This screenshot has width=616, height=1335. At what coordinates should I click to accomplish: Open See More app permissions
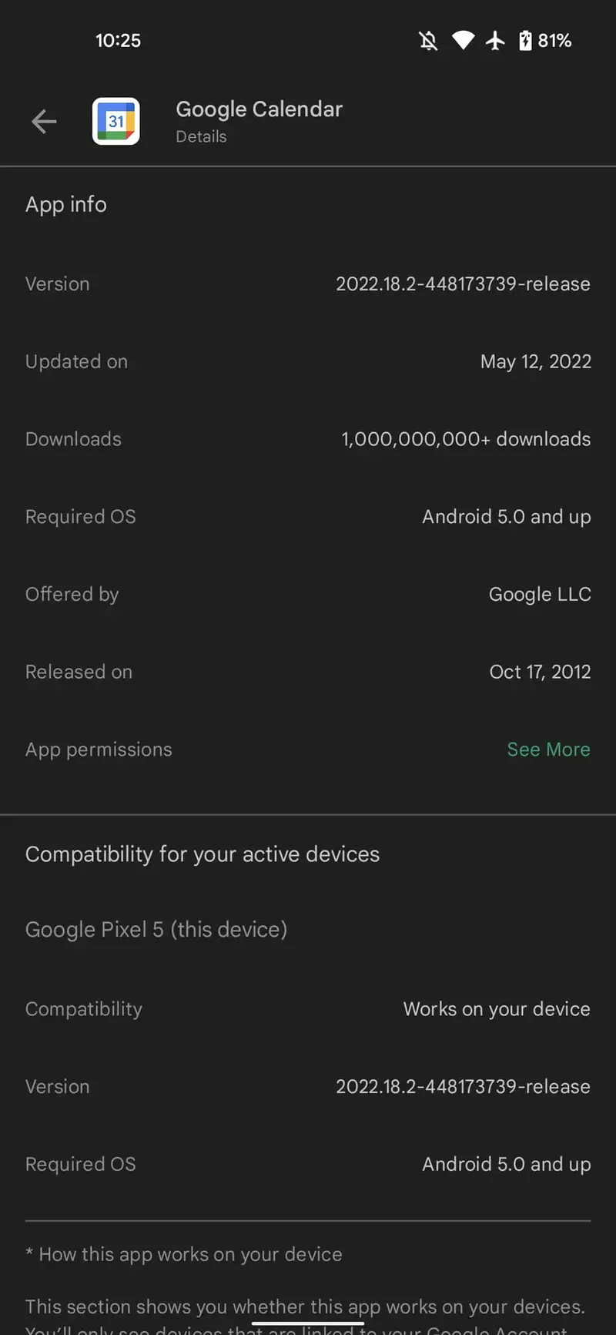[x=548, y=750]
